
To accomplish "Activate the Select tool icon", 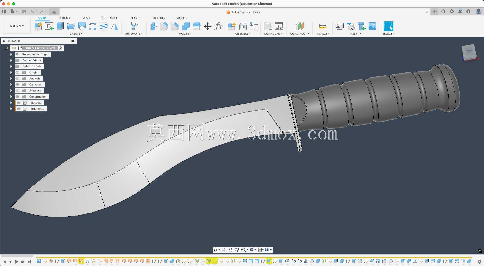I will pyautogui.click(x=389, y=26).
